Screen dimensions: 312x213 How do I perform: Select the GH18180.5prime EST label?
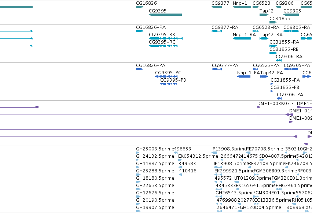point(155,178)
